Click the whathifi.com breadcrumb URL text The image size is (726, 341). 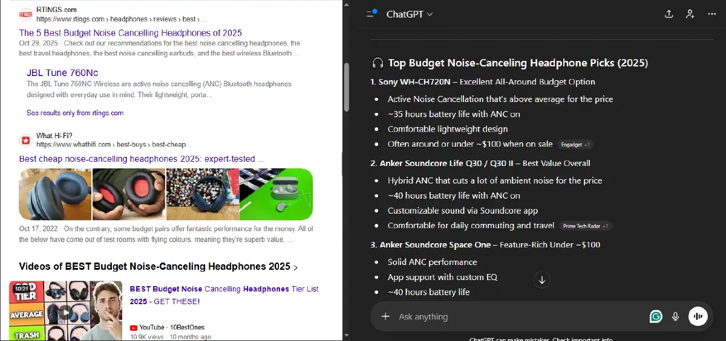pos(114,145)
